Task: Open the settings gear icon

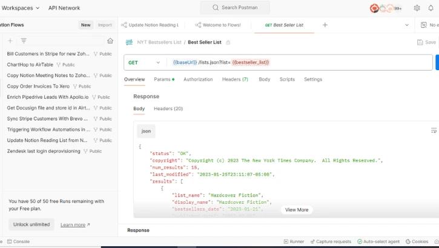Action: pos(417,8)
